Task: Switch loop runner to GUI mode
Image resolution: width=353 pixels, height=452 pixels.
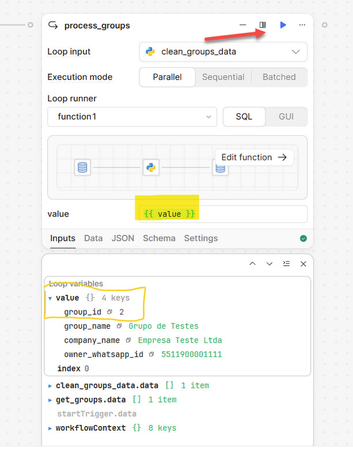Action: [286, 116]
